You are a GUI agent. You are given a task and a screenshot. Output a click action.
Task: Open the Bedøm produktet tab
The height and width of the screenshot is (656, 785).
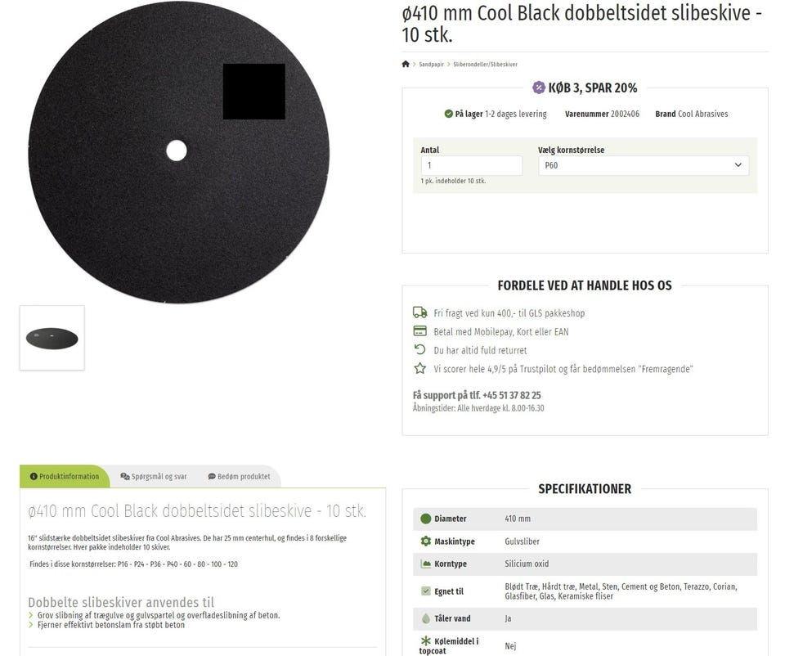(239, 476)
